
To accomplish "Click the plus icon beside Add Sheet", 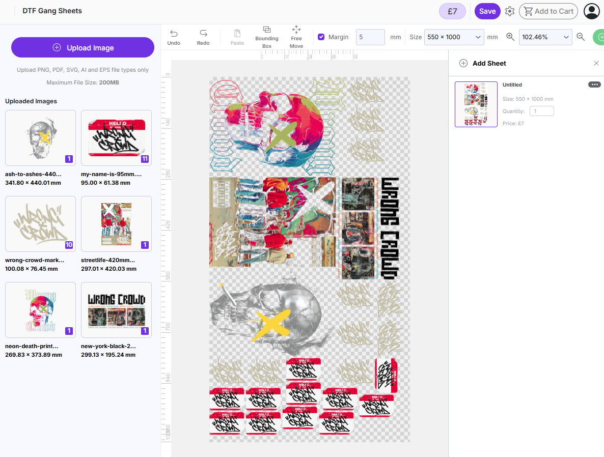I will click(463, 63).
